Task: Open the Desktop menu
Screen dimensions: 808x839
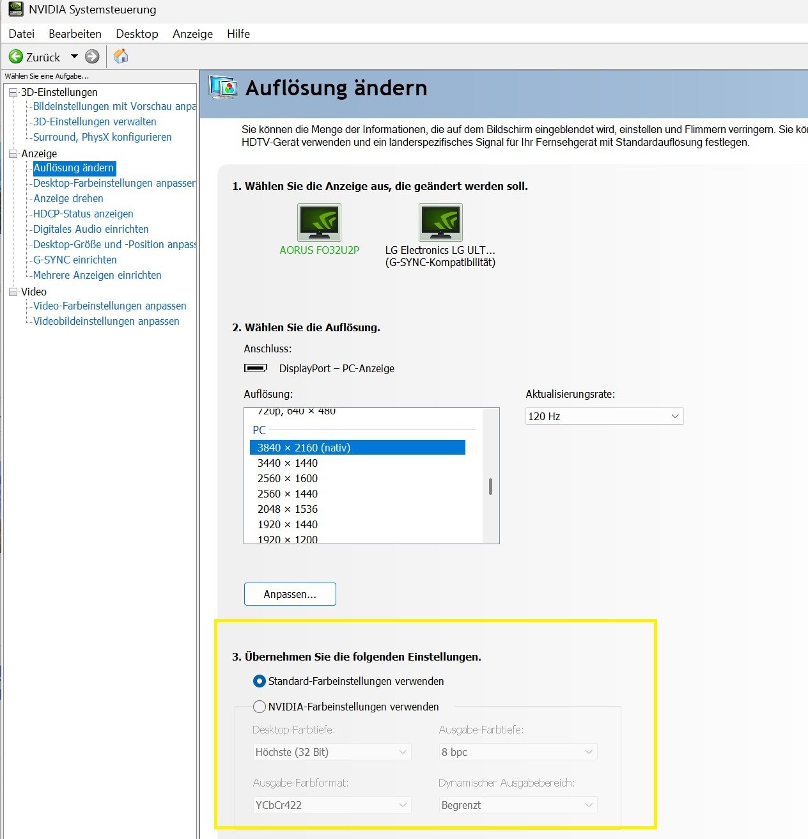Action: [x=137, y=34]
